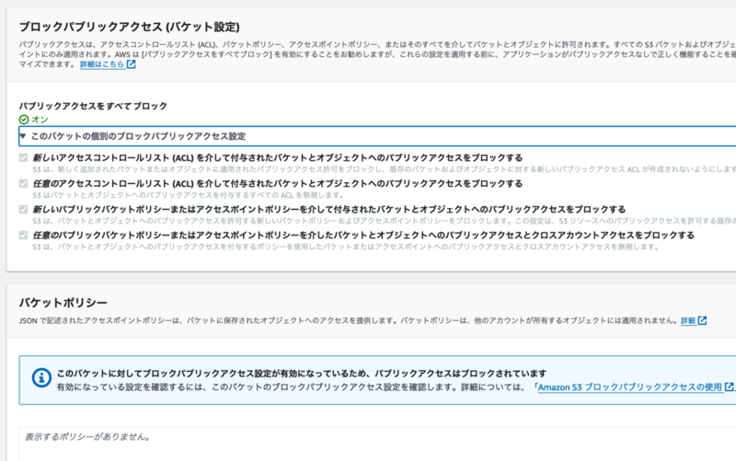Click the green オン status check icon

(24, 120)
